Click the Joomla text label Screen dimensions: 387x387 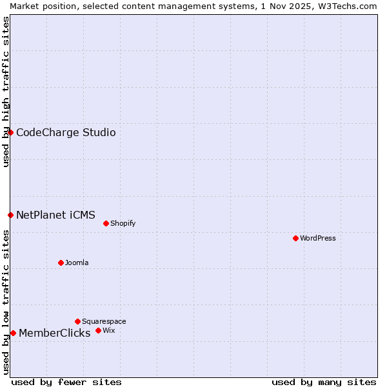click(x=77, y=263)
